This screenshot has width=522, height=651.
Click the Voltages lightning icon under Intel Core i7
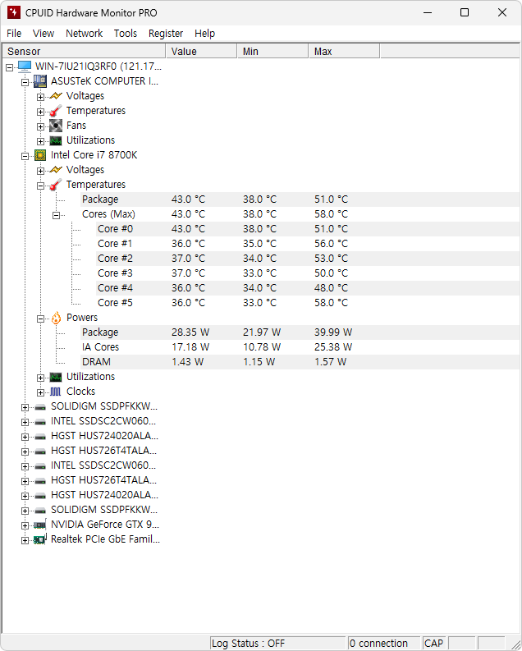56,170
